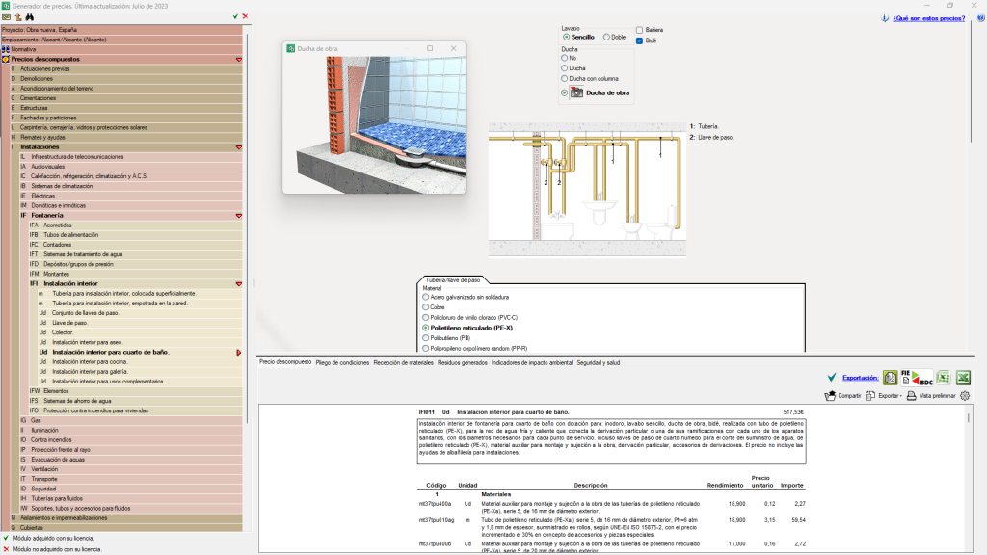Switch to Recepción de materiales tab
The image size is (987, 555).
pos(404,363)
